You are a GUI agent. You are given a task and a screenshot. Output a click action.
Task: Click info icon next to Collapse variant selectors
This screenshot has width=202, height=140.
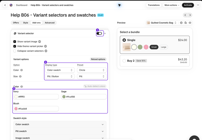click(46, 51)
